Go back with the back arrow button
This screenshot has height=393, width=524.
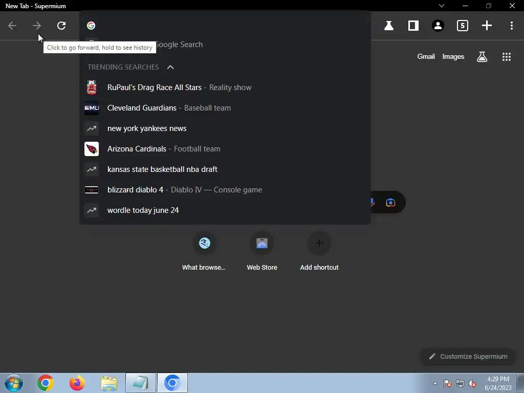click(12, 26)
